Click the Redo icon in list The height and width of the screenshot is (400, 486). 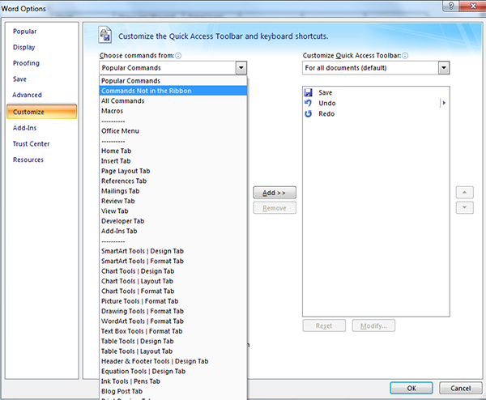pyautogui.click(x=308, y=114)
